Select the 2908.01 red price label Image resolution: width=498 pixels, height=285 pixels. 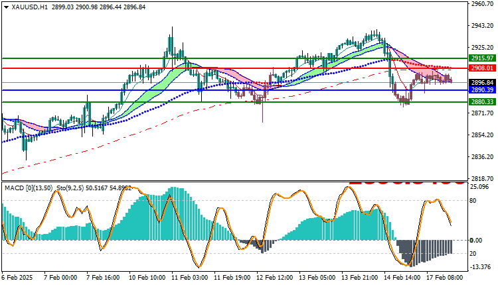point(482,68)
